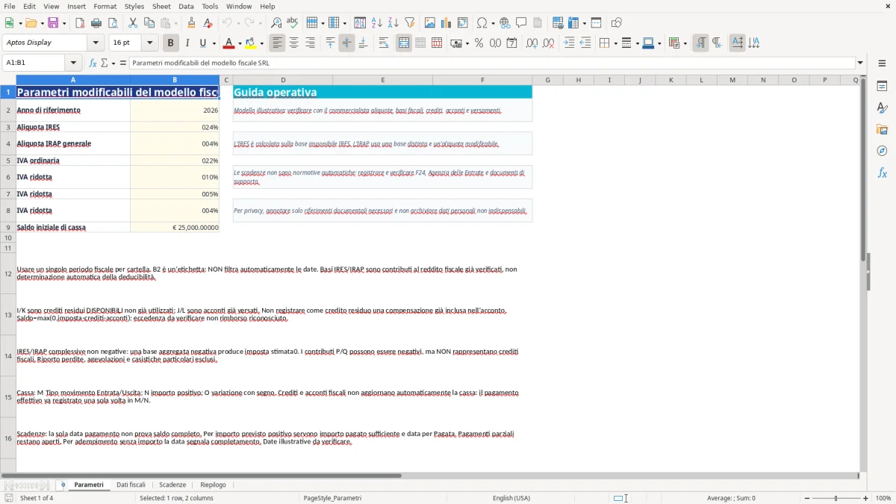Add Decimal Place icon
The image size is (896, 504).
tap(532, 43)
